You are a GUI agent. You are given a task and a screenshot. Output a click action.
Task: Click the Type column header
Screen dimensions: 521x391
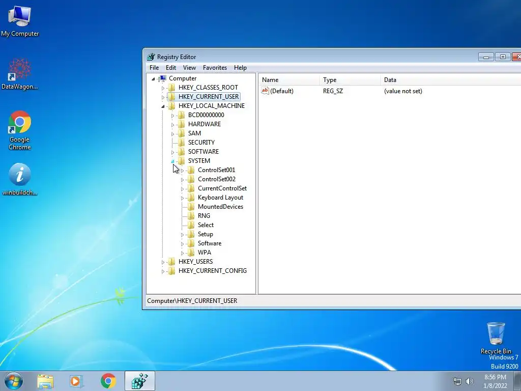point(350,80)
